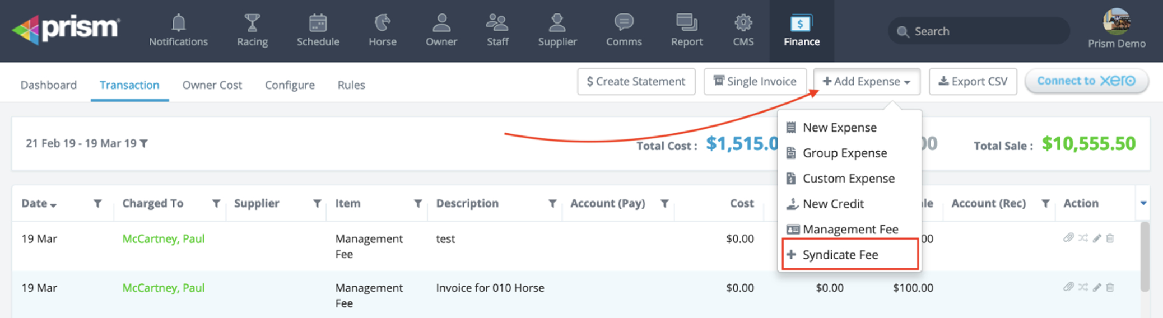Open the Notifications bell icon
Image resolution: width=1163 pixels, height=318 pixels.
click(x=178, y=24)
